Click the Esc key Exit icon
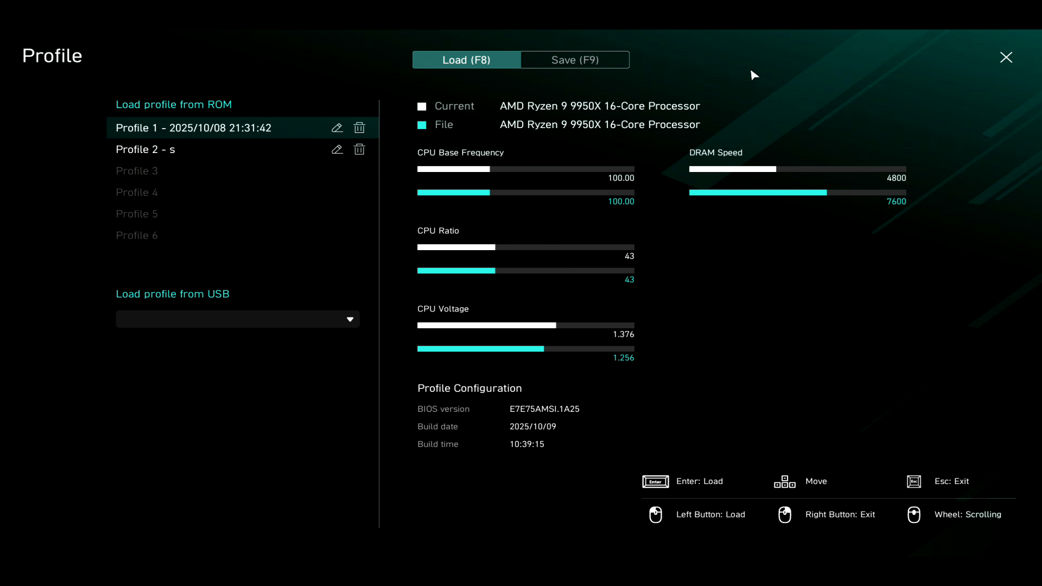Viewport: 1042px width, 586px height. 914,482
